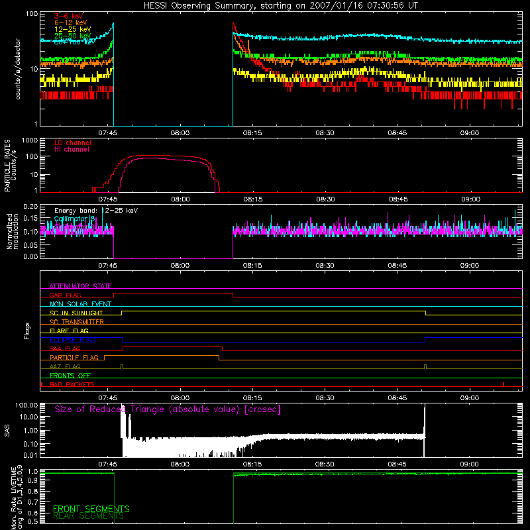Click the '25-50 keV' green legend label
530x530 pixels.
click(73, 36)
